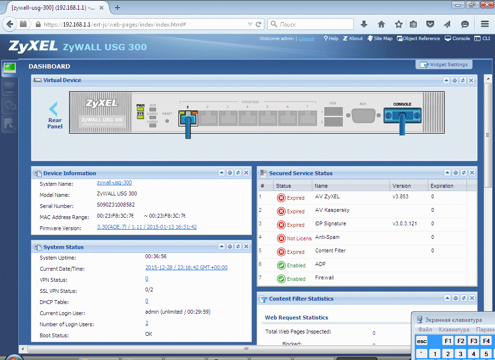The height and width of the screenshot is (360, 495).
Task: Open the zywall-usg-300 system name link
Action: [114, 182]
